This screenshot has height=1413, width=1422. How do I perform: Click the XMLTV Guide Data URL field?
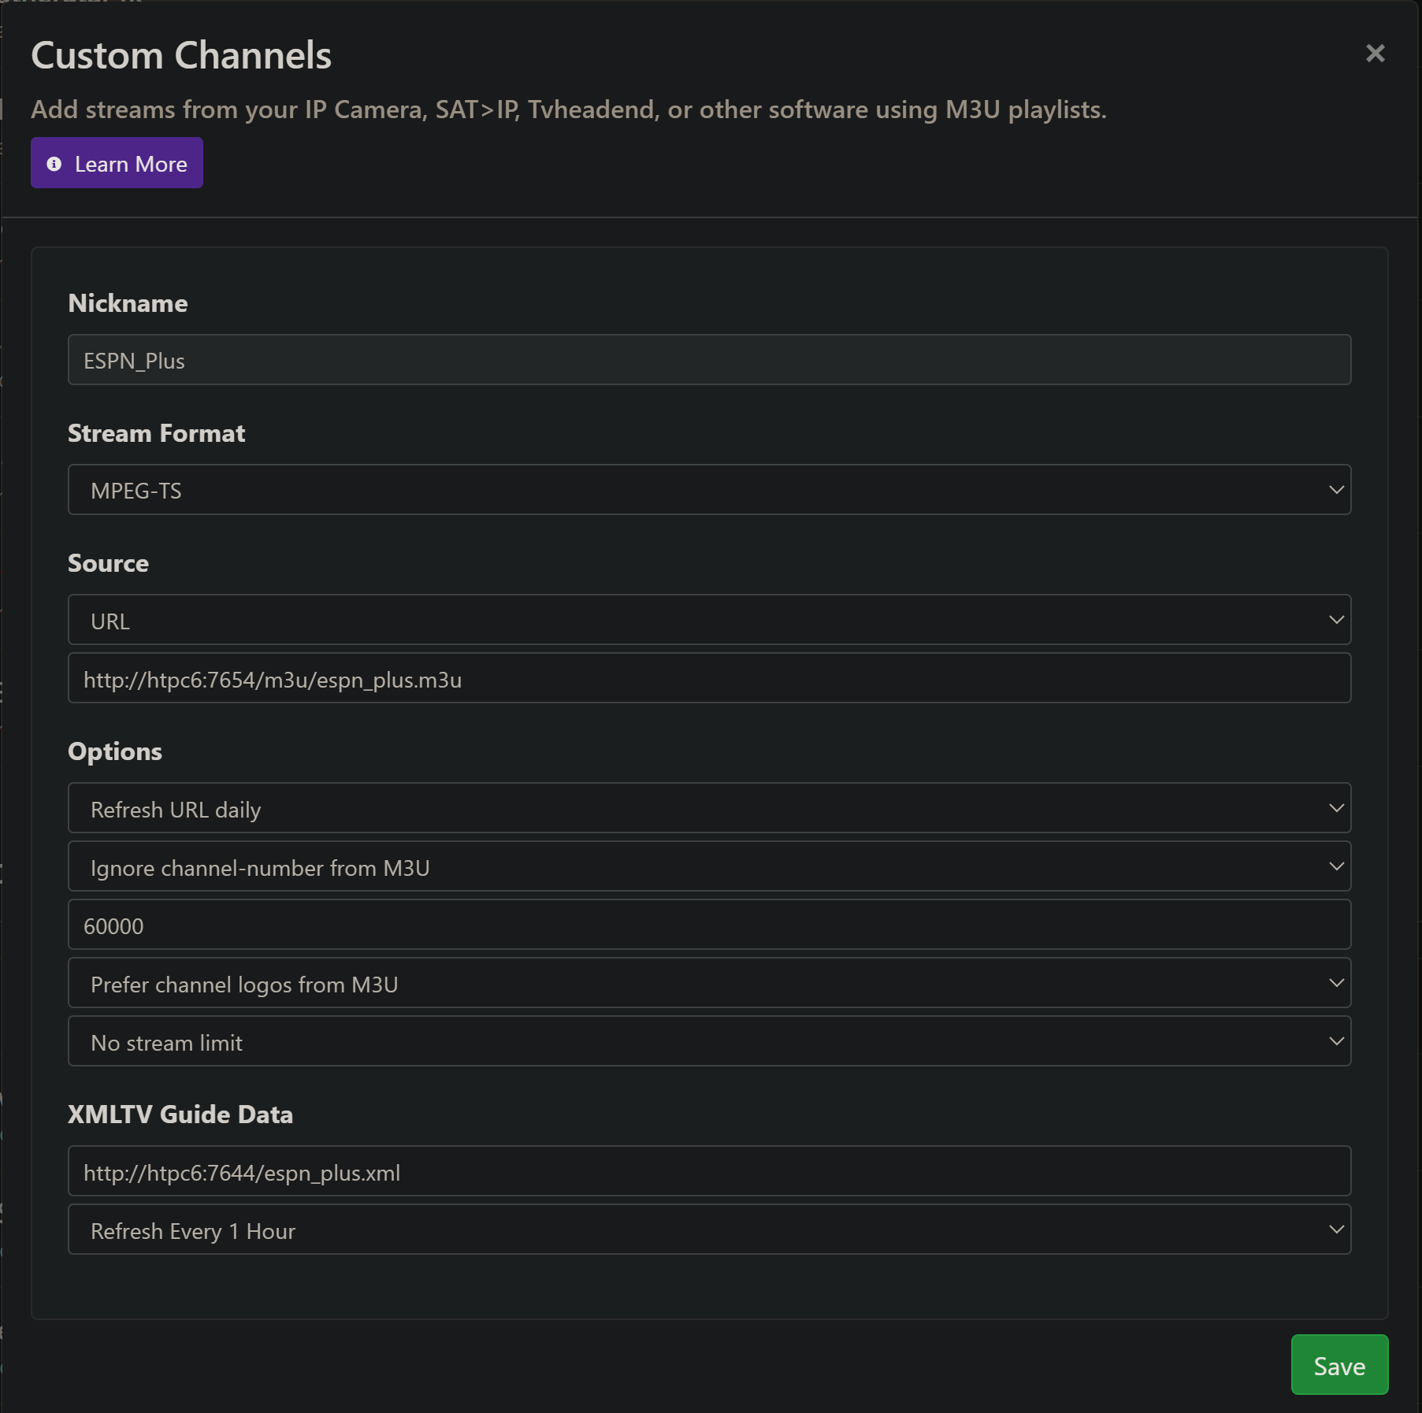(709, 1171)
